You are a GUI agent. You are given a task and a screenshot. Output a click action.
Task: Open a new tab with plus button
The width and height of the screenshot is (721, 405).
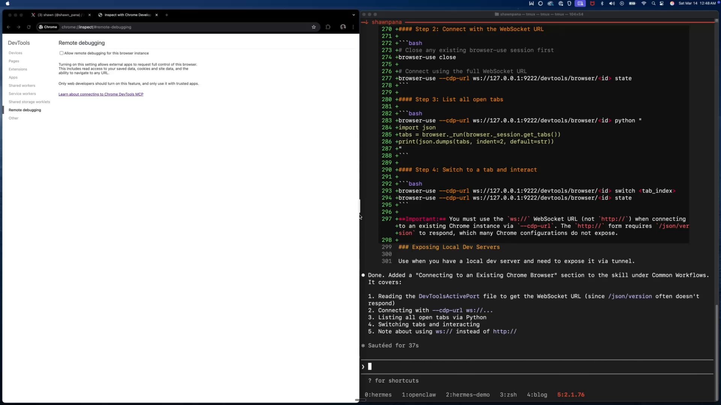(x=167, y=15)
